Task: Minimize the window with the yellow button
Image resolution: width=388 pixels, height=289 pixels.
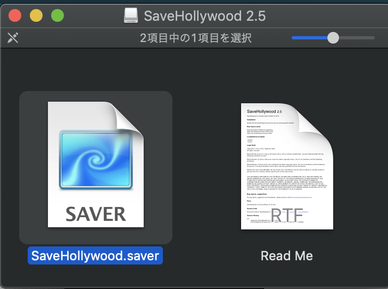Action: pos(36,15)
